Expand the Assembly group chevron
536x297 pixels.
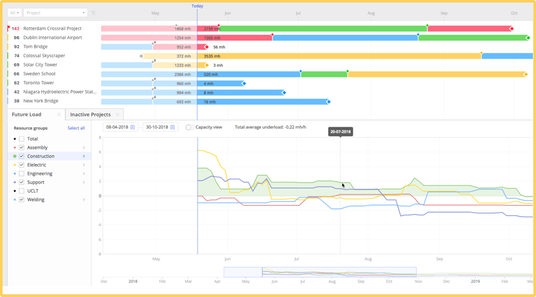(84, 148)
